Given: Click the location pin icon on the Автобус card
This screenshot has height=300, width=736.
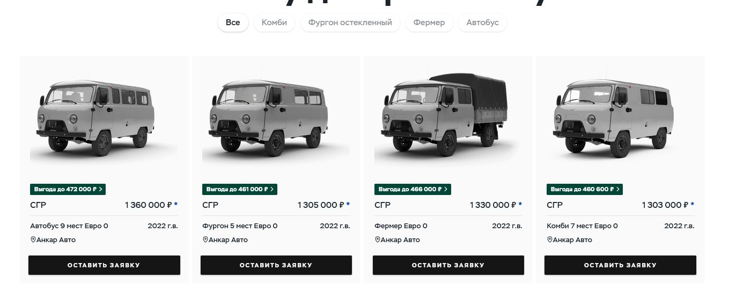Looking at the screenshot, I should pos(33,239).
